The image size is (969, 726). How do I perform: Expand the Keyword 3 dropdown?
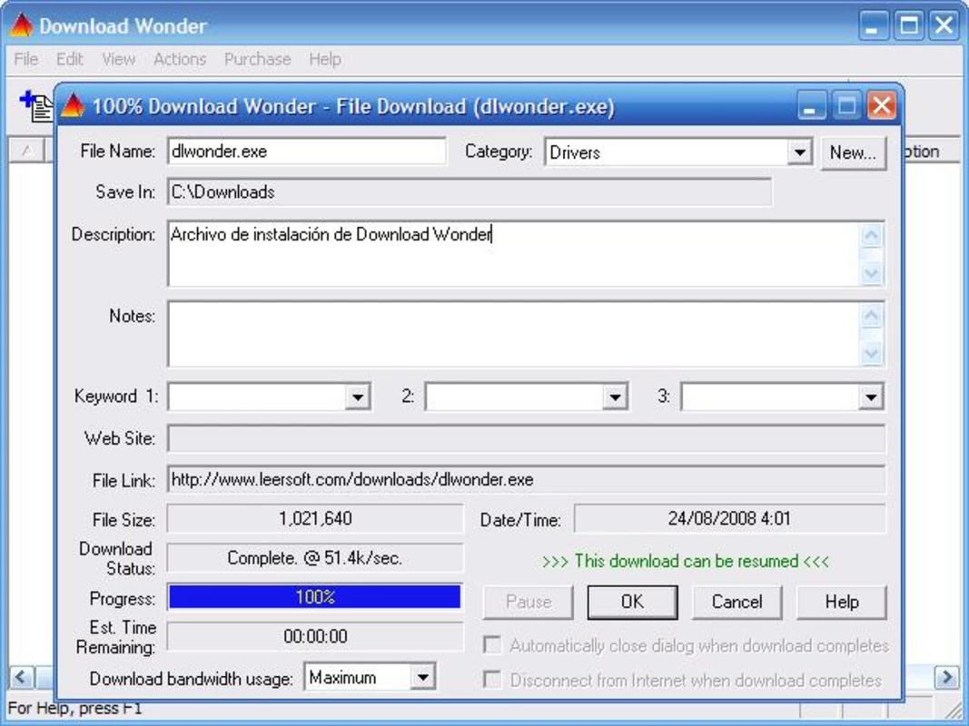[870, 397]
